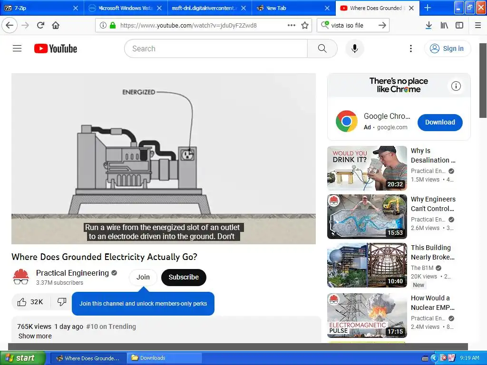The height and width of the screenshot is (365, 487).
Task: Click the The B1M channel name
Action: [x=422, y=268]
